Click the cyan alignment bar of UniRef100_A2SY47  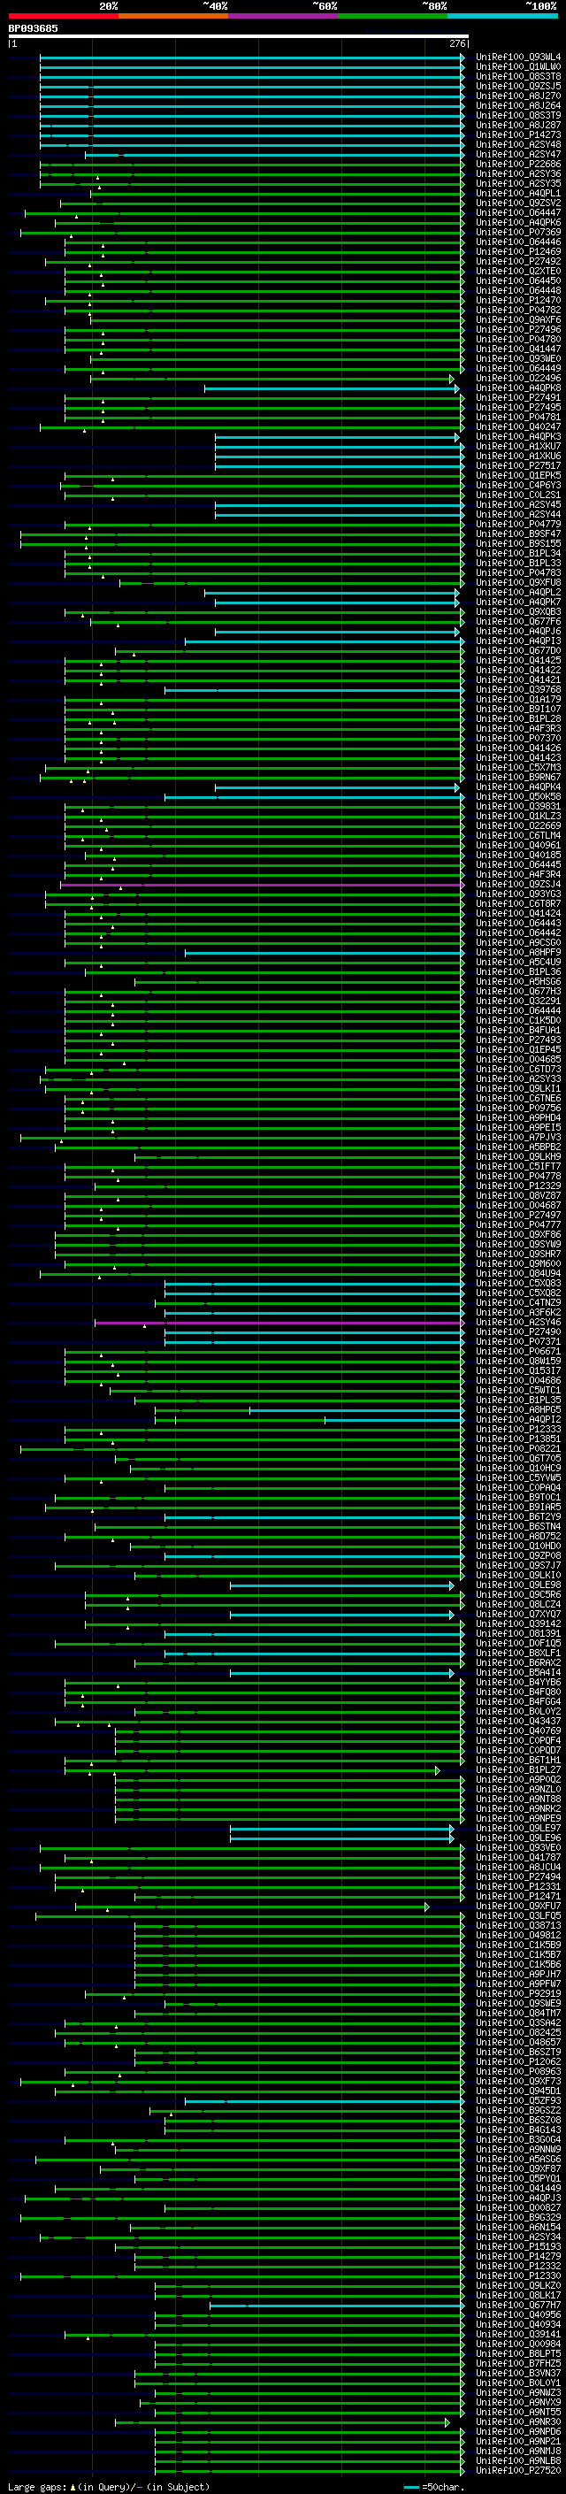[275, 155]
